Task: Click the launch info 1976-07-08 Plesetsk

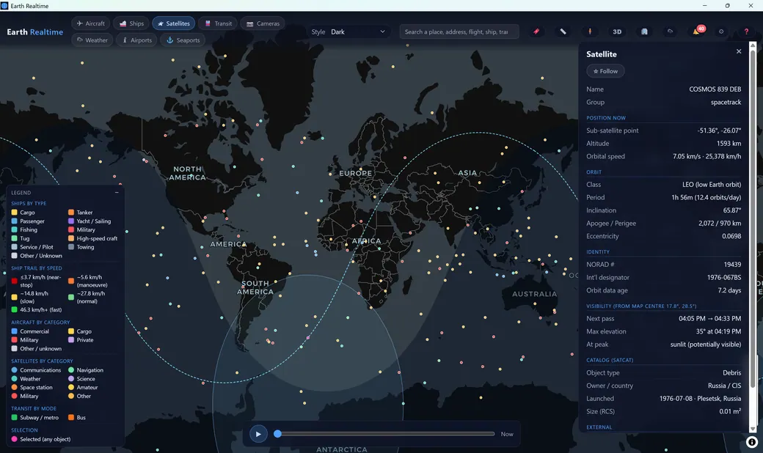Action: (x=700, y=398)
